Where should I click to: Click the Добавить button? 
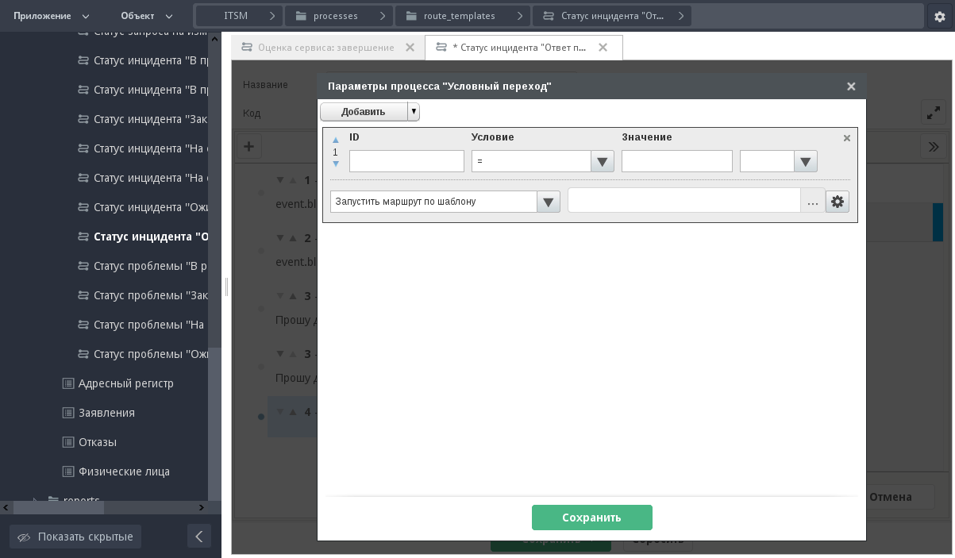(364, 112)
